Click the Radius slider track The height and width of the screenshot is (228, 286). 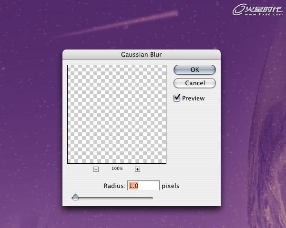point(112,198)
